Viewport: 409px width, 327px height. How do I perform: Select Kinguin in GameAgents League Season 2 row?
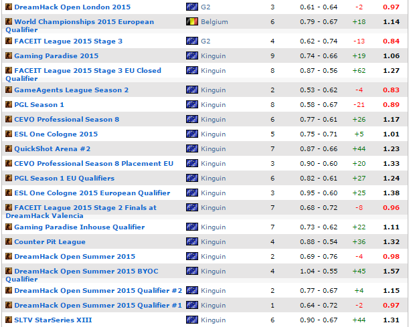pos(213,90)
